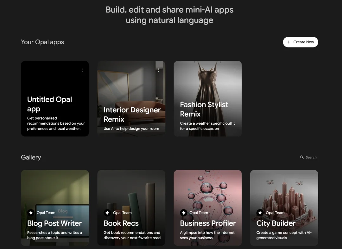
Task: Click the Opal Team sparkle icon on City Builder
Action: pyautogui.click(x=260, y=213)
